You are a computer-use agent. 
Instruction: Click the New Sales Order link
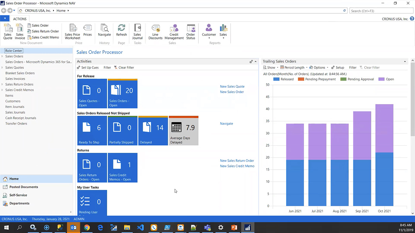(232, 92)
